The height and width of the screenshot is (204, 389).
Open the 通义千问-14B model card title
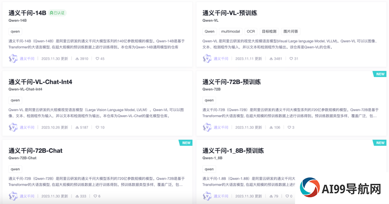click(x=27, y=13)
